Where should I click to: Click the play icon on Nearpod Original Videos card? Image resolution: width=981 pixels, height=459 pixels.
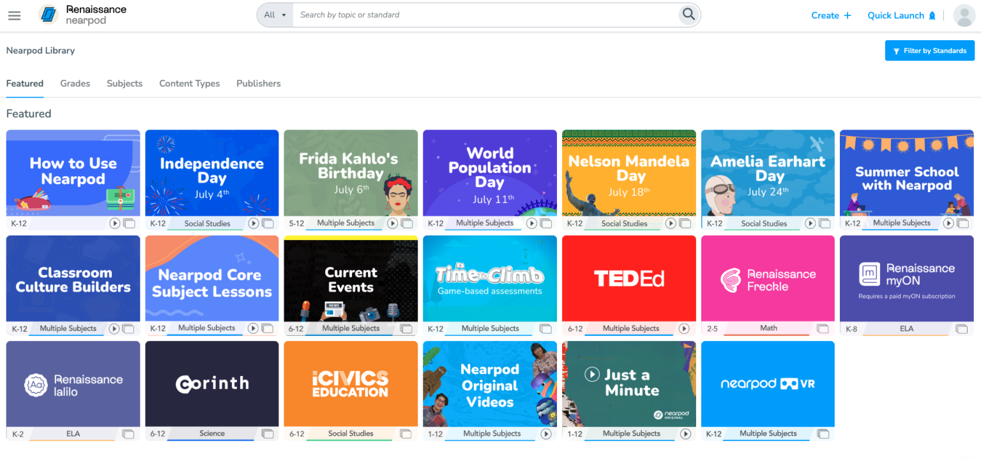(545, 433)
